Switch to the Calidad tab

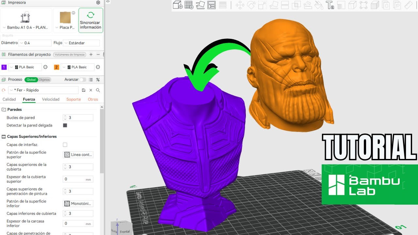pos(9,99)
